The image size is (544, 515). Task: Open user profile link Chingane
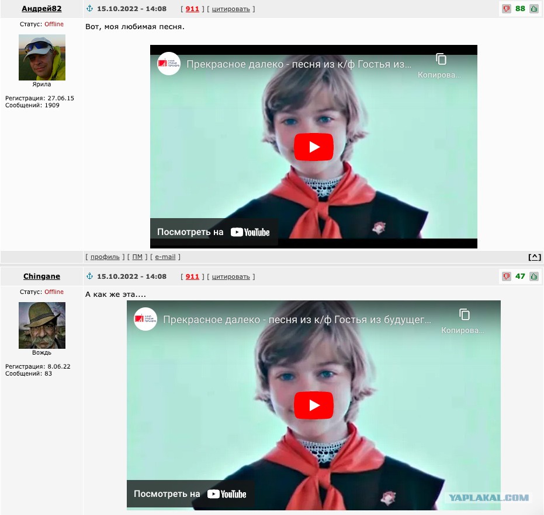(x=41, y=276)
